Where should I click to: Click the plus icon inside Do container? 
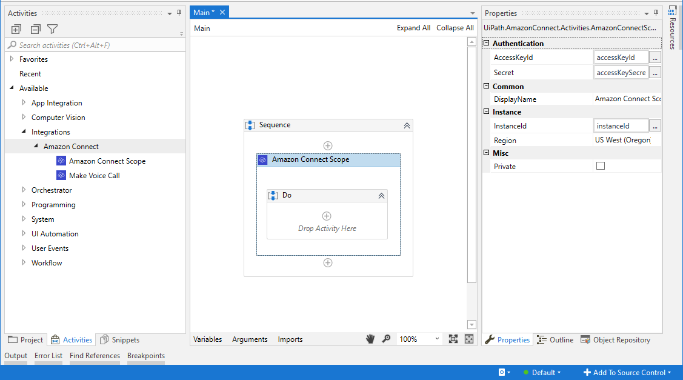point(327,216)
